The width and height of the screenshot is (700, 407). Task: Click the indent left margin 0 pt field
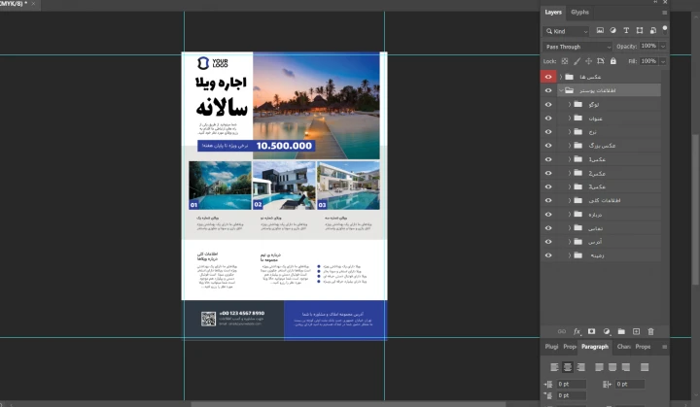click(x=571, y=385)
